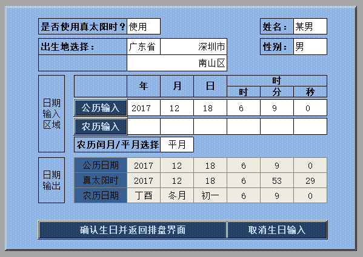The height and width of the screenshot is (257, 363).
Task: Open the 深圳市 city selector
Action: [x=193, y=47]
